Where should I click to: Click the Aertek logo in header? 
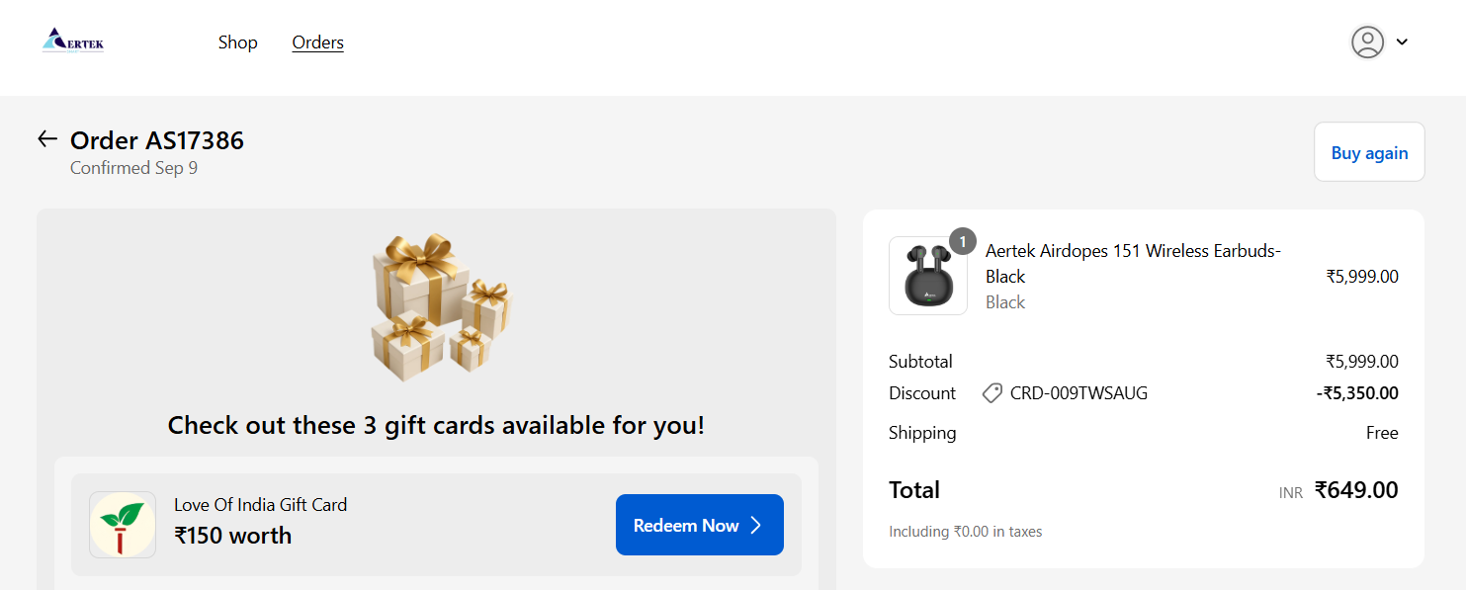tap(73, 42)
